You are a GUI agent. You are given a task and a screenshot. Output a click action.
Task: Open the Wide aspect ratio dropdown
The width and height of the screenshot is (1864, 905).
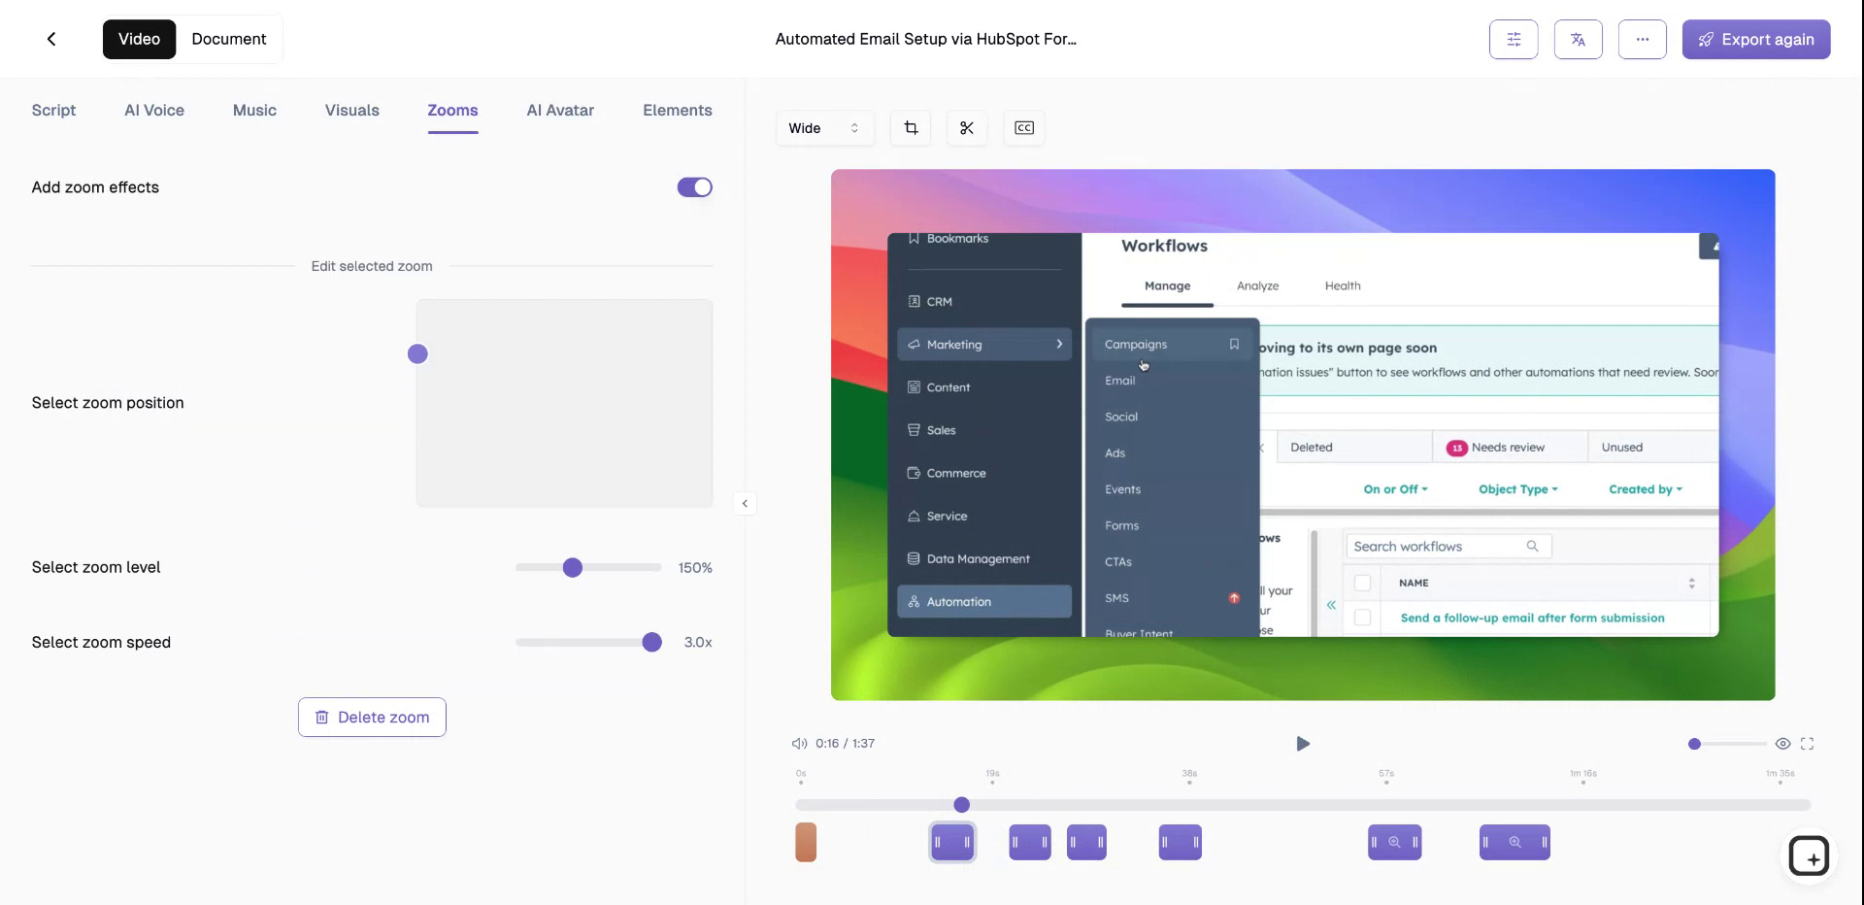click(824, 127)
